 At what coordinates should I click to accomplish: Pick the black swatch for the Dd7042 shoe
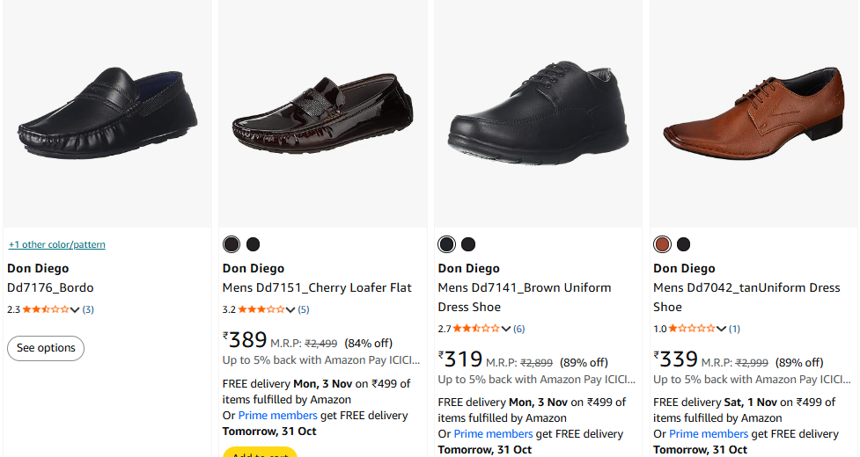pyautogui.click(x=683, y=244)
